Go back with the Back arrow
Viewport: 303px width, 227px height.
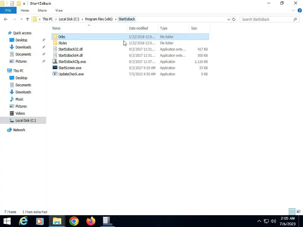click(6, 19)
